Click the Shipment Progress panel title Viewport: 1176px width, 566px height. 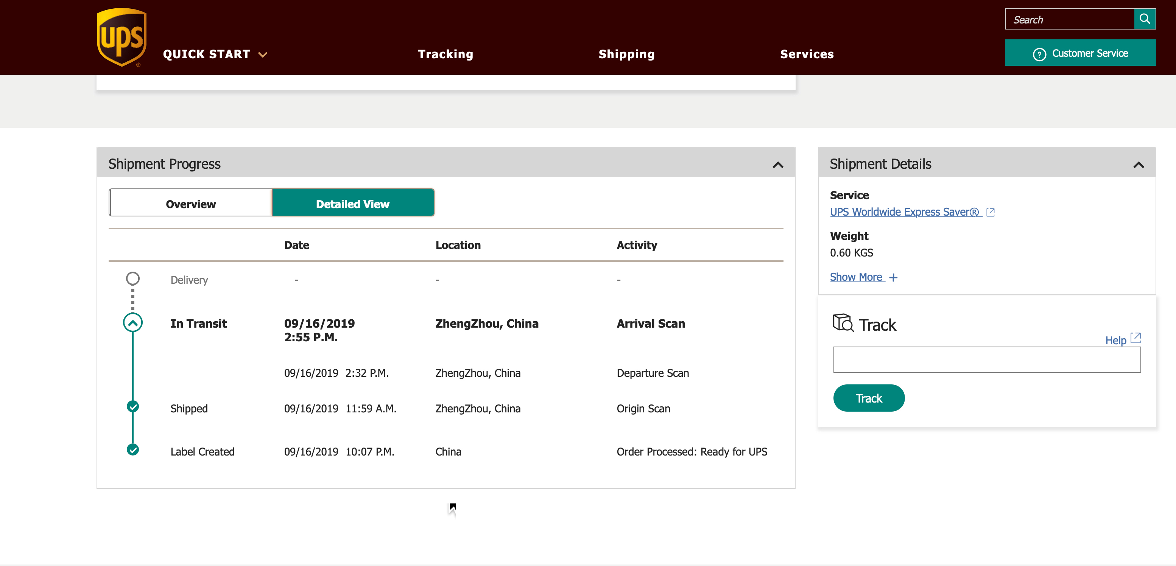point(164,163)
